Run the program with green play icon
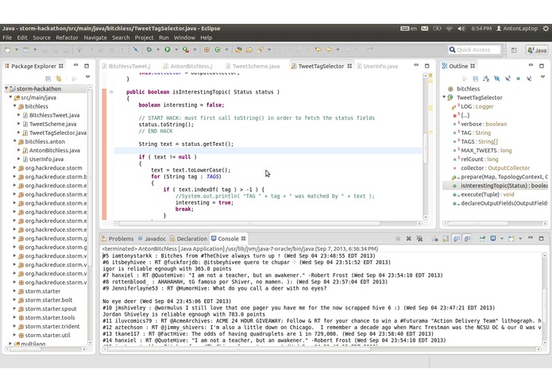 tap(168, 50)
